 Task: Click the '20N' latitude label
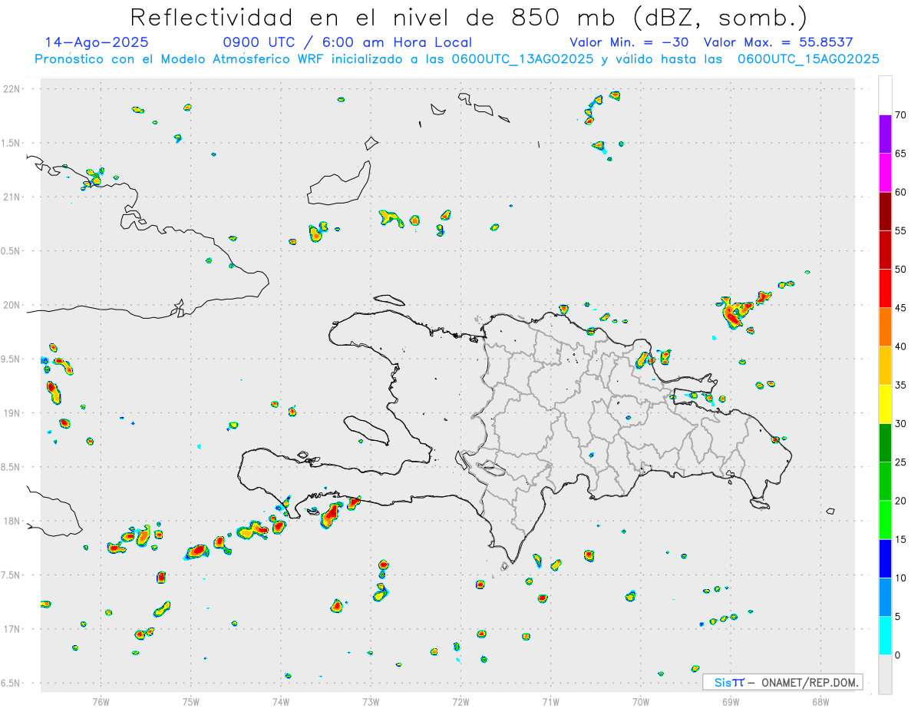click(12, 305)
